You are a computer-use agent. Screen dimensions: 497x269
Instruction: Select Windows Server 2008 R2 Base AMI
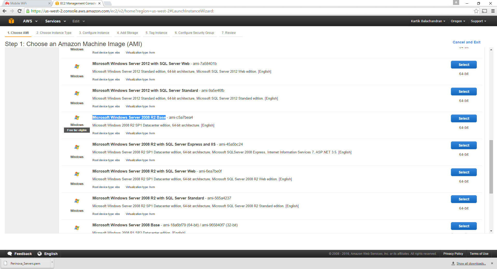tap(464, 118)
